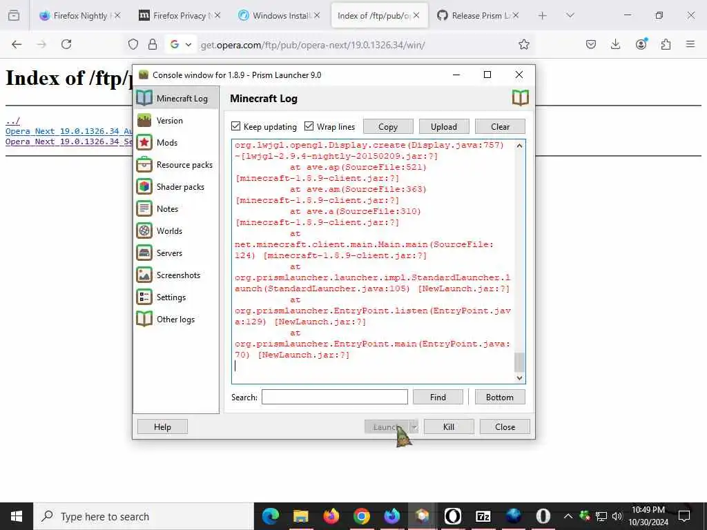Toggle the Keep updating checkbox
Viewport: 707px width, 530px height.
tap(236, 126)
